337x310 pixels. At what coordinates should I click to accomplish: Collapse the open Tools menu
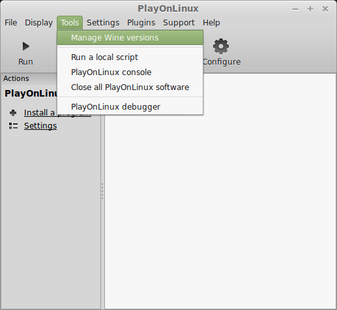click(70, 23)
